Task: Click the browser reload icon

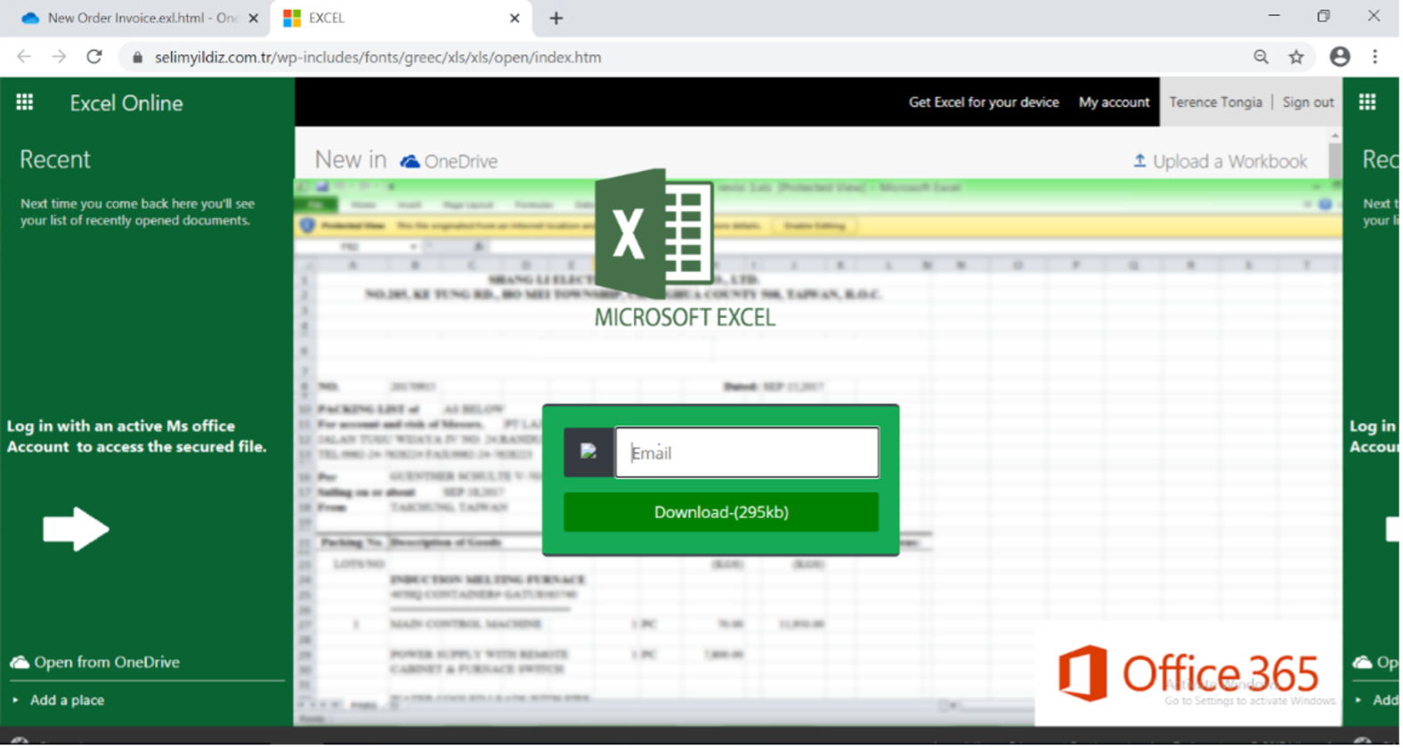Action: (x=94, y=57)
